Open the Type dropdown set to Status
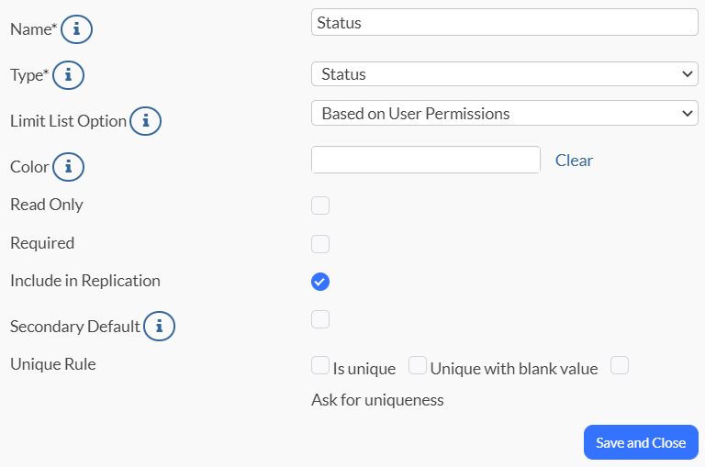Viewport: 705px width, 467px height. pyautogui.click(x=505, y=74)
